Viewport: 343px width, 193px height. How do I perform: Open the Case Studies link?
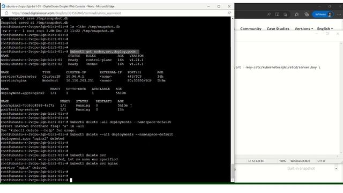coord(278,28)
